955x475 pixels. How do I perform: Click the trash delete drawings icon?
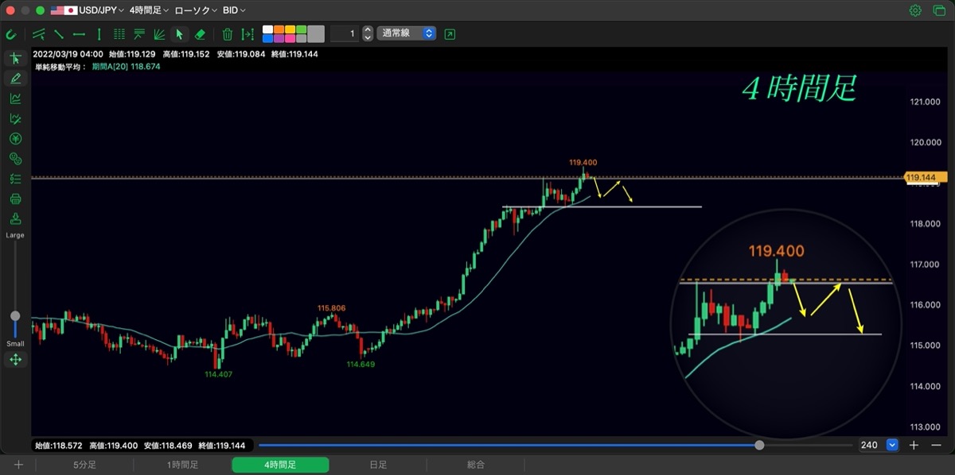tap(228, 34)
